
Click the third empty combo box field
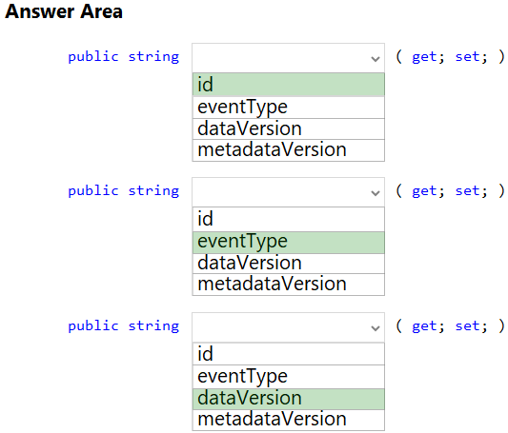pos(289,327)
